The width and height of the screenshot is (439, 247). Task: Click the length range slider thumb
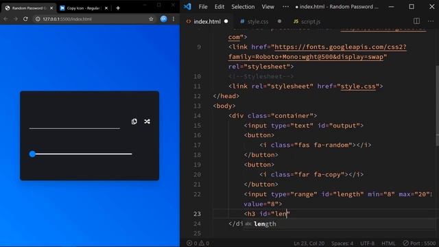pos(32,154)
